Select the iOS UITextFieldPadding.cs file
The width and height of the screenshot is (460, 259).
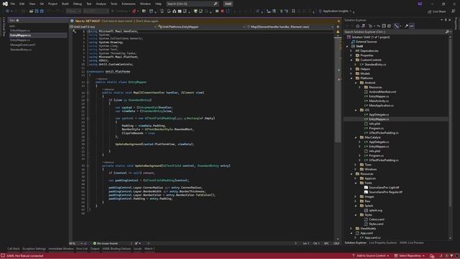click(x=384, y=132)
